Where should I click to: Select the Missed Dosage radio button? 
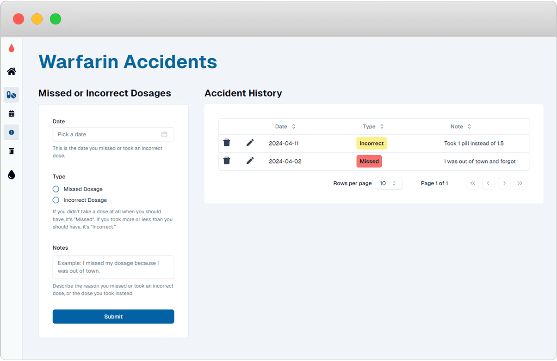click(56, 189)
